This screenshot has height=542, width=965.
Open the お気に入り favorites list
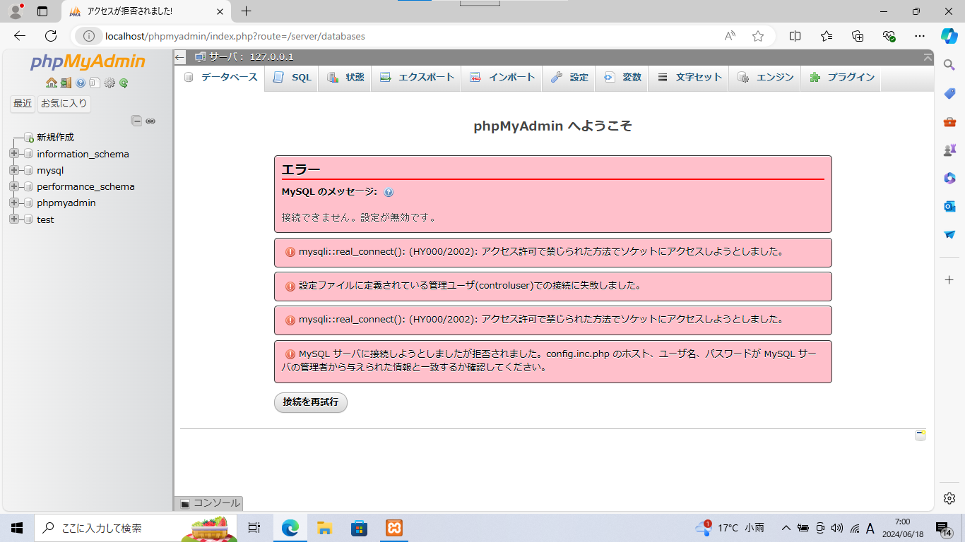[64, 104]
